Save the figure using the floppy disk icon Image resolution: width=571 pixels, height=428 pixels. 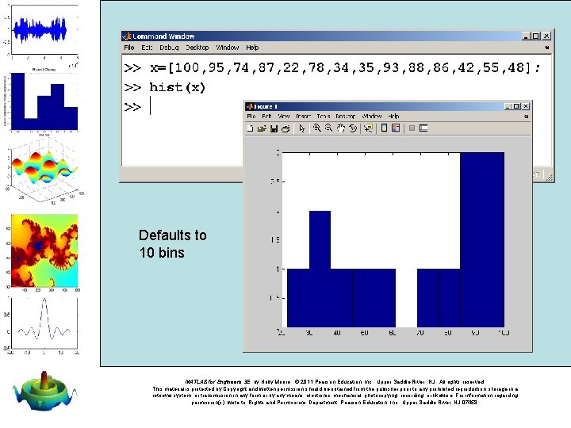(x=274, y=128)
